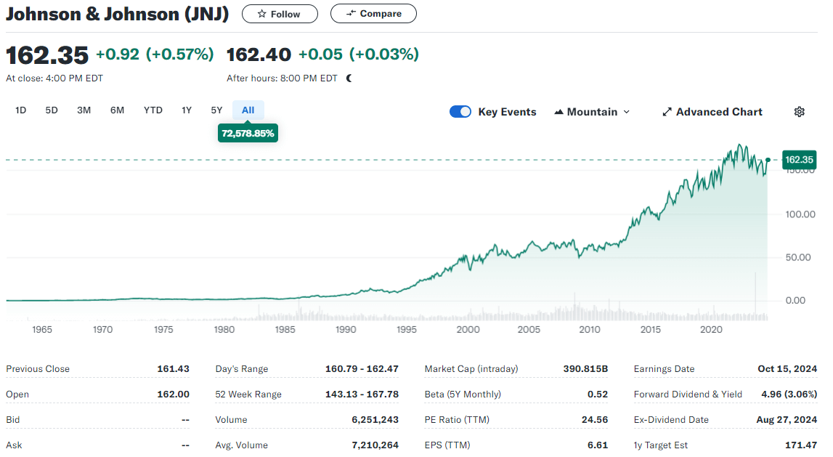Image resolution: width=833 pixels, height=457 pixels.
Task: Select the 1D time range
Action: coord(21,110)
